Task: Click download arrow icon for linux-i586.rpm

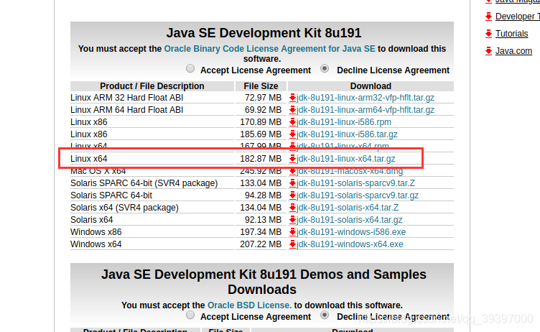Action: (292, 122)
